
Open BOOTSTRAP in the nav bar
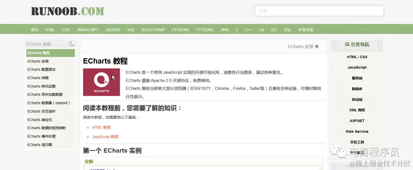coord(153,30)
